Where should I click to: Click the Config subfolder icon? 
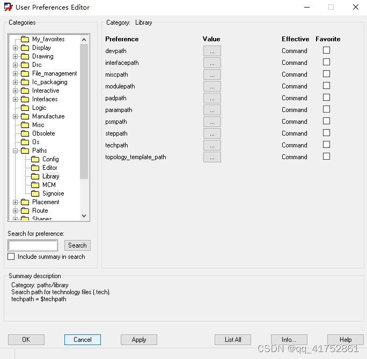(35, 159)
